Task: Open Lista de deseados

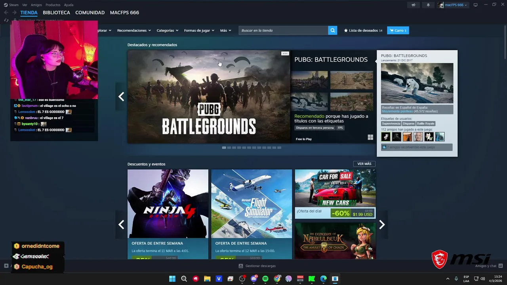Action: [363, 30]
